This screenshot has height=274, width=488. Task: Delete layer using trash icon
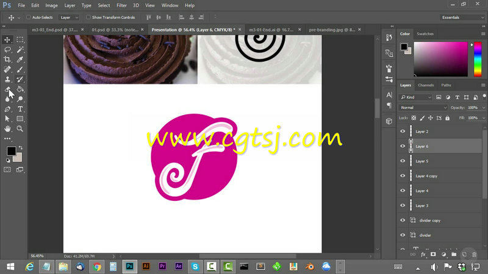pyautogui.click(x=475, y=255)
